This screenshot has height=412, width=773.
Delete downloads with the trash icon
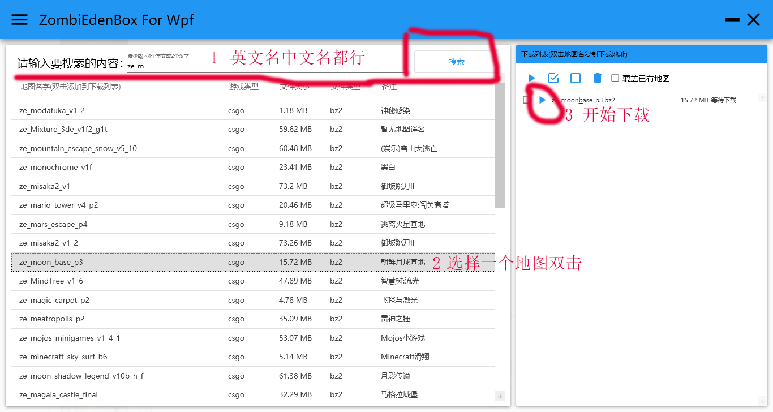(x=598, y=78)
